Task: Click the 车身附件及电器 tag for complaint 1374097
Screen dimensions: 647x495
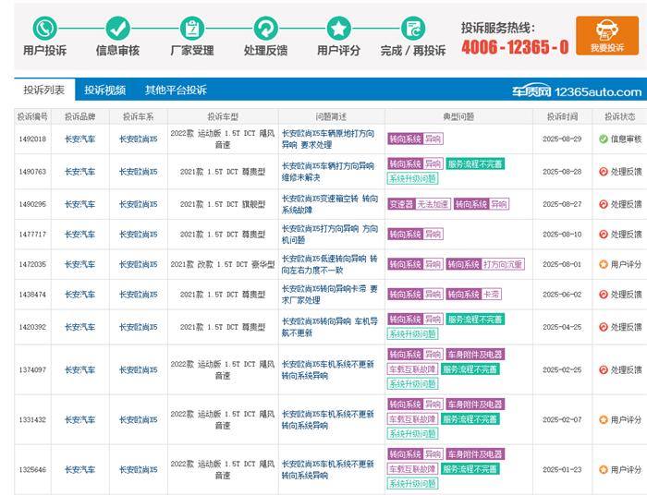Action: click(475, 355)
